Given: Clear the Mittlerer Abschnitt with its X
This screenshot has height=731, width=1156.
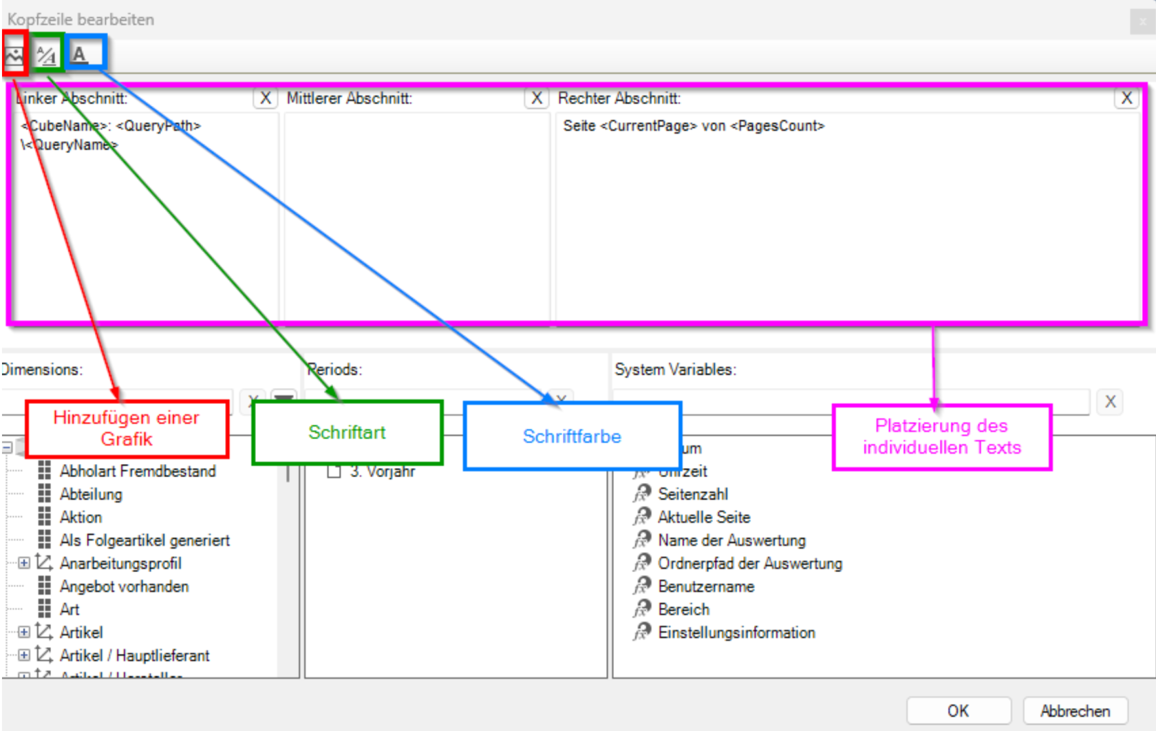Looking at the screenshot, I should click(537, 98).
